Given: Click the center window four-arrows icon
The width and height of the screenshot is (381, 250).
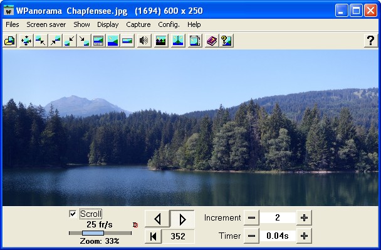Looking at the screenshot, I should [x=26, y=41].
